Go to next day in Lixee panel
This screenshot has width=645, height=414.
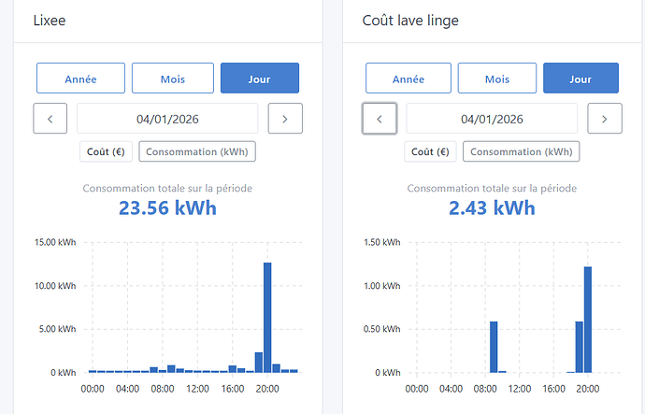point(285,119)
